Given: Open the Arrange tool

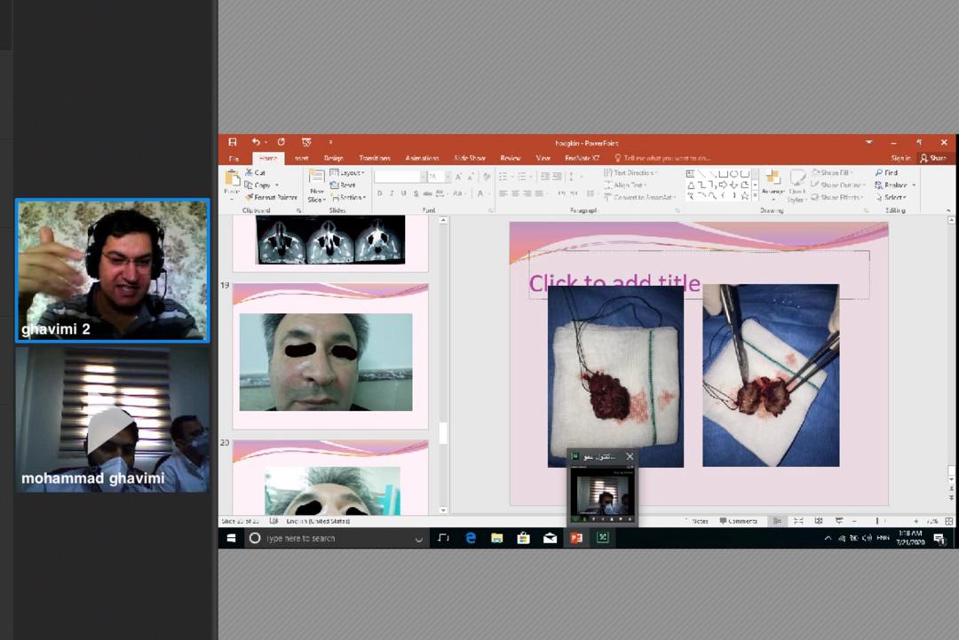Looking at the screenshot, I should [773, 182].
